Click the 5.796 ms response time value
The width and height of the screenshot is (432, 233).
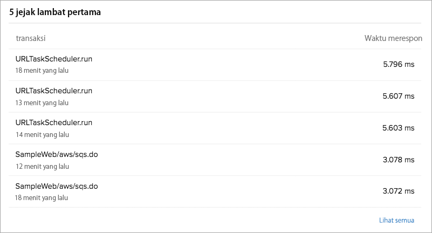[x=399, y=64]
